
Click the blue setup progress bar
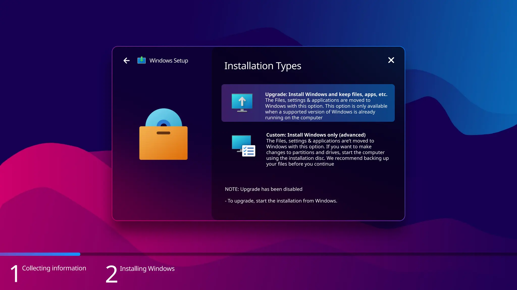pos(40,254)
